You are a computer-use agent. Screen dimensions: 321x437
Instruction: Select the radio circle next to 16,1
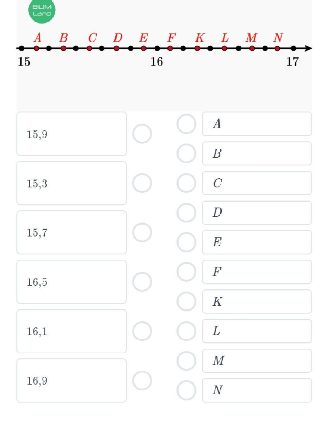[x=142, y=331]
